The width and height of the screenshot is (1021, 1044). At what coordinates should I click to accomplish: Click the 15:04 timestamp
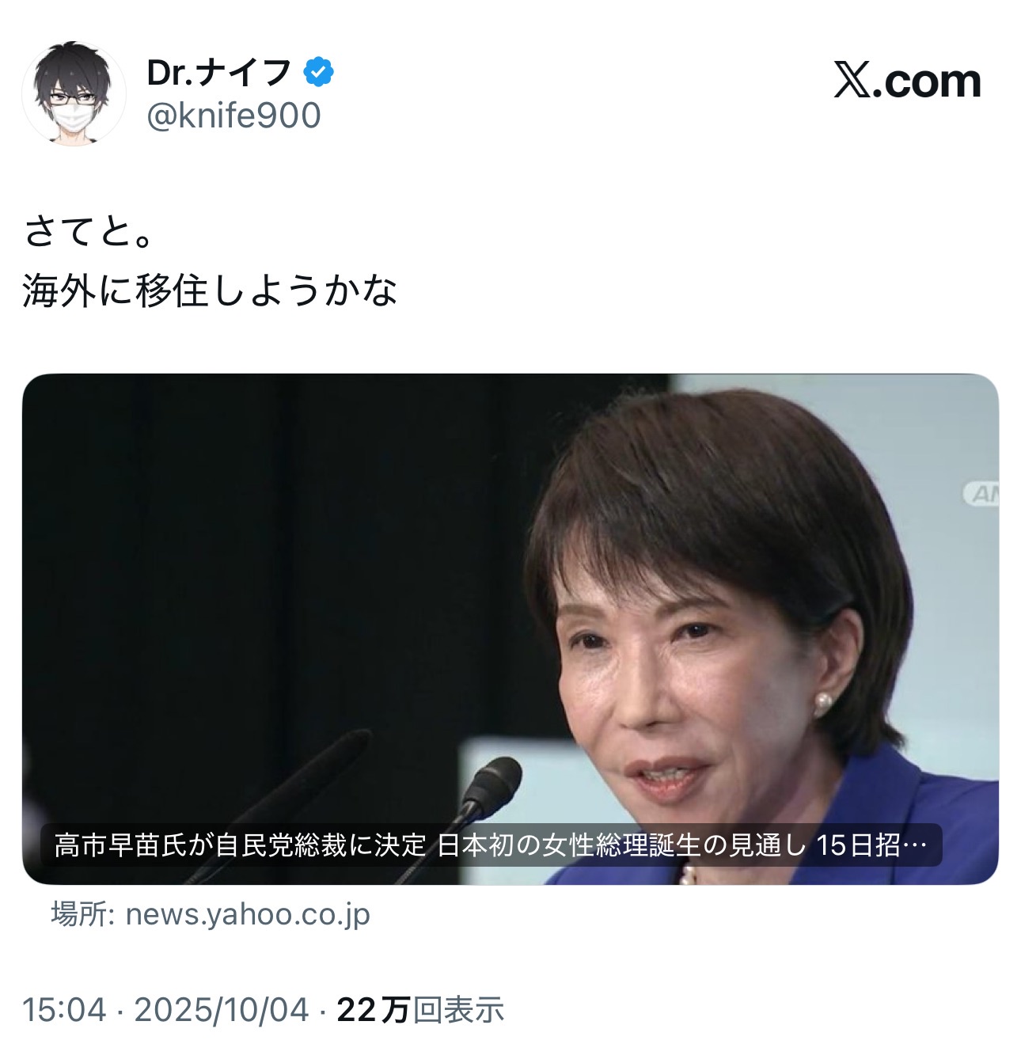pyautogui.click(x=64, y=1010)
